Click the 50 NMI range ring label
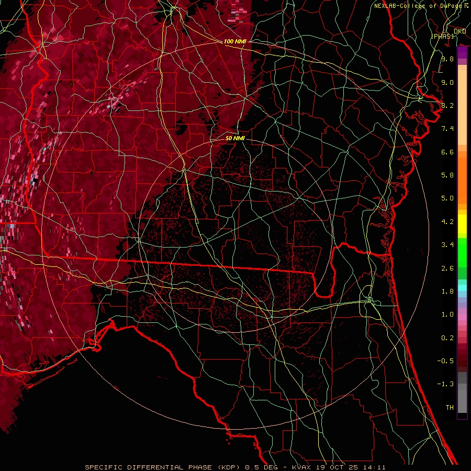This screenshot has height=471, width=471. 235,138
